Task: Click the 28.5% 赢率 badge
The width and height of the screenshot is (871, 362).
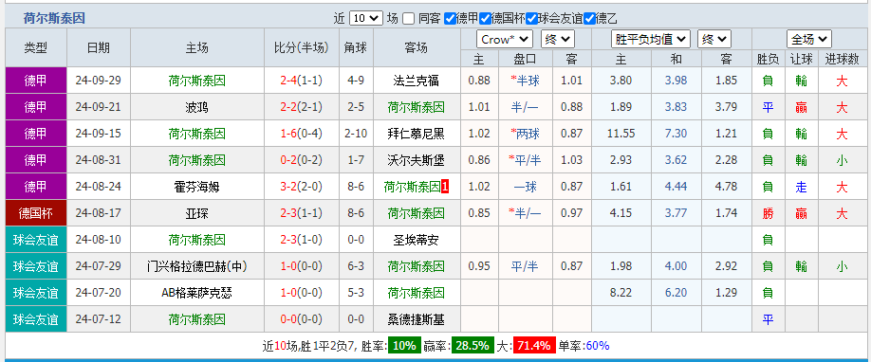Action: (472, 346)
